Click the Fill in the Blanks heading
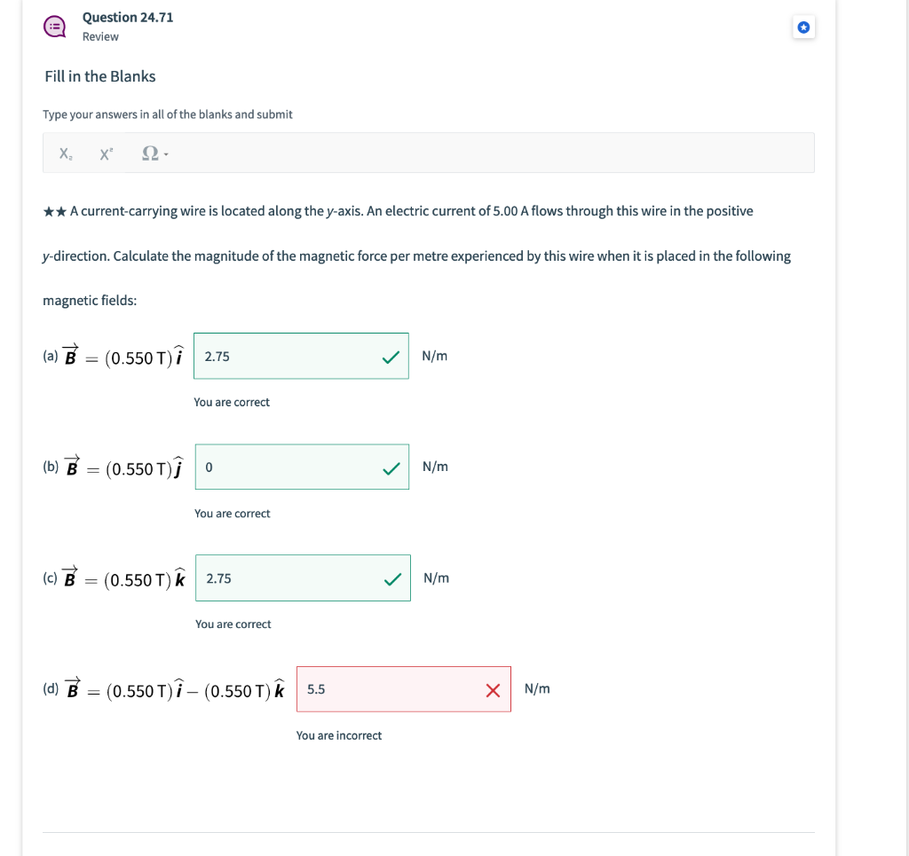 point(100,76)
